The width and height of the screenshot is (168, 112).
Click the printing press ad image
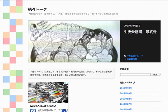click(x=48, y=93)
